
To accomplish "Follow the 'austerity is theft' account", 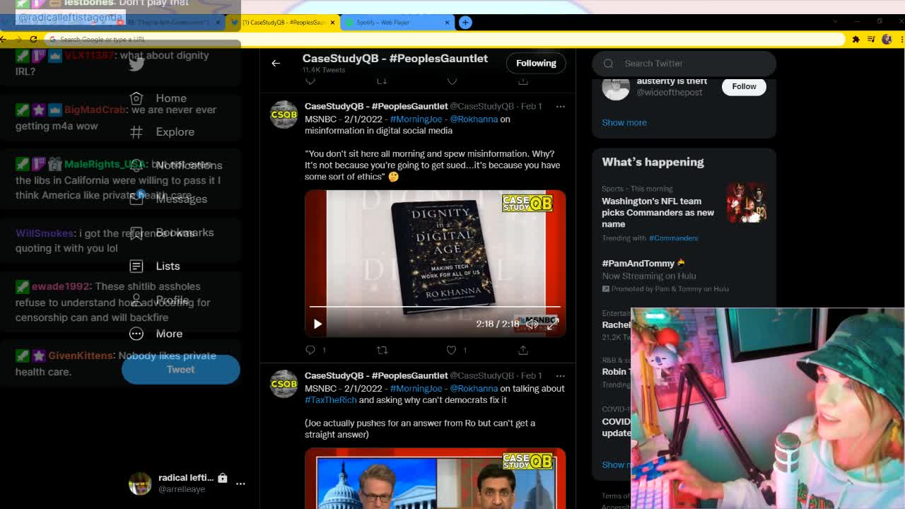I will (744, 86).
